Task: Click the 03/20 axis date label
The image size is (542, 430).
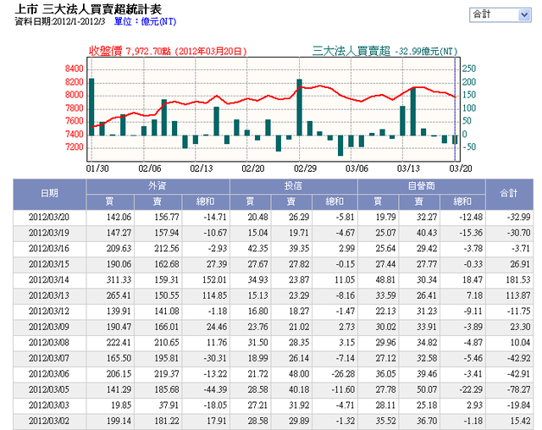Action: [x=461, y=168]
